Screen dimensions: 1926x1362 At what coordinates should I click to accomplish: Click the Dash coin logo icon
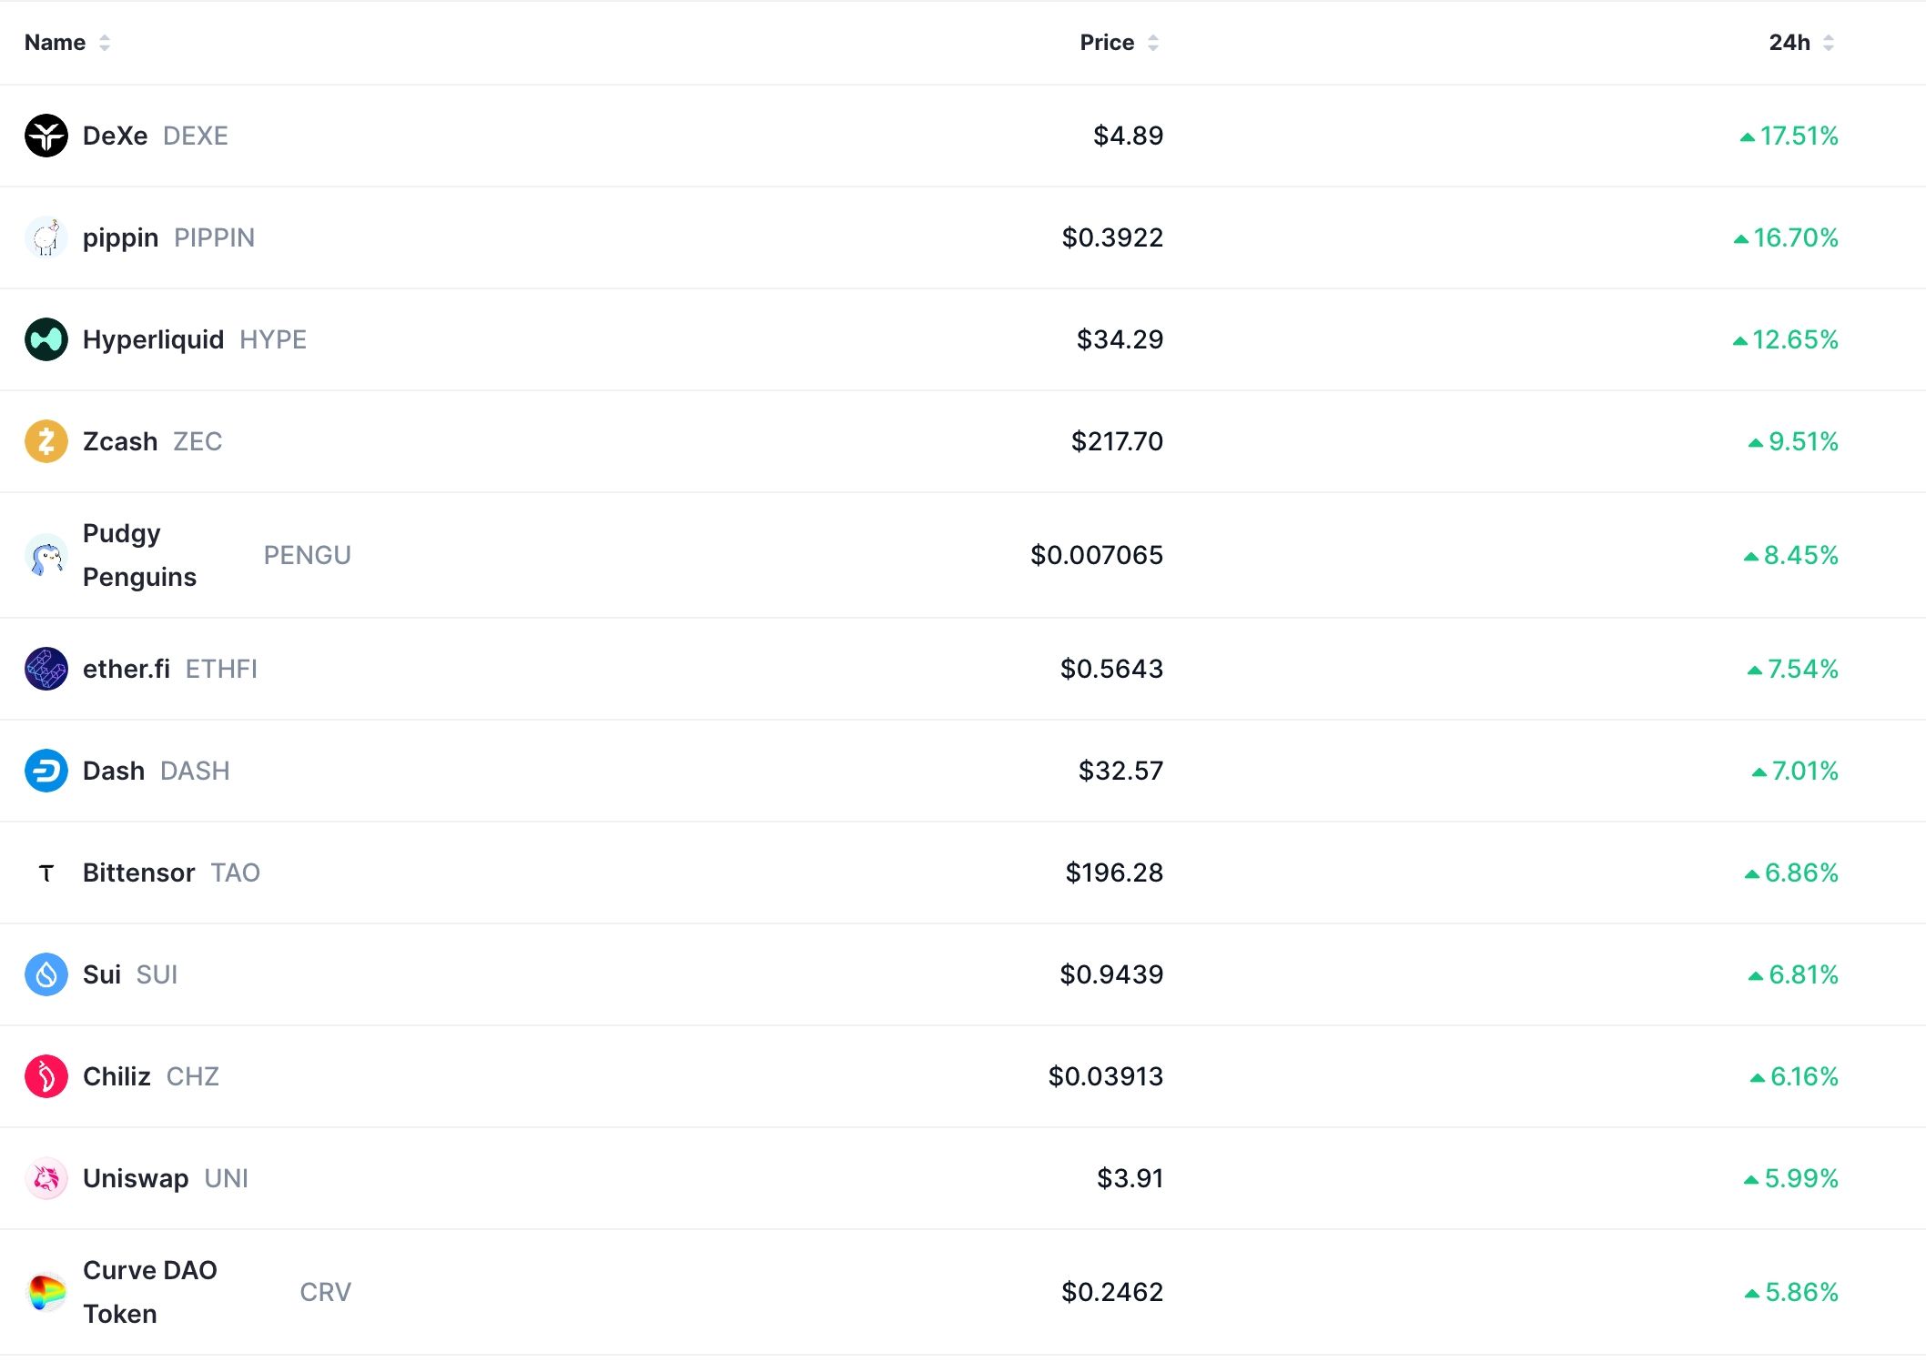[x=46, y=771]
